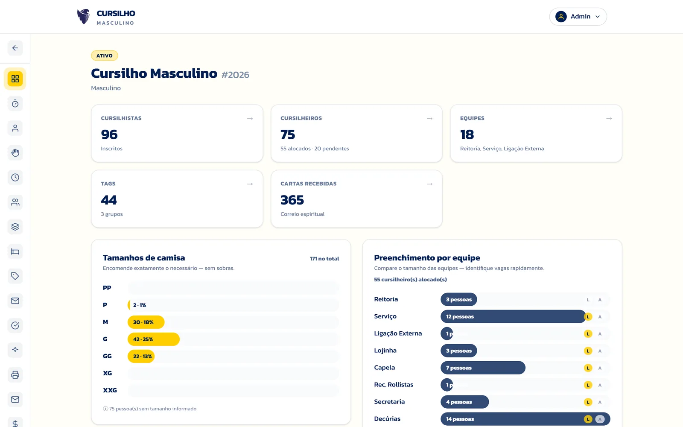Click the sparkle star icon in sidebar
This screenshot has height=427, width=683.
15,350
